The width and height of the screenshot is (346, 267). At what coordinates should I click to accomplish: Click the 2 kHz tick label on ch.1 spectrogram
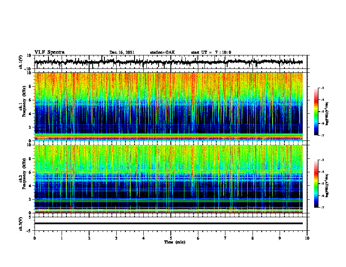coord(31,127)
